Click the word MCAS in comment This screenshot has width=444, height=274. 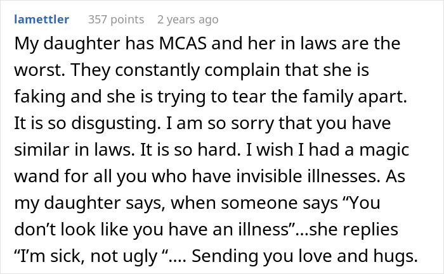pos(183,44)
